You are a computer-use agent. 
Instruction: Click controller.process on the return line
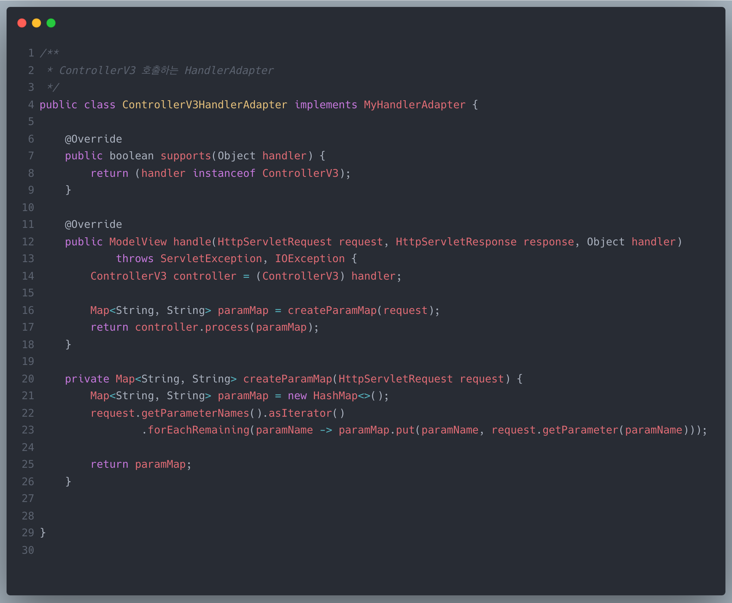192,327
